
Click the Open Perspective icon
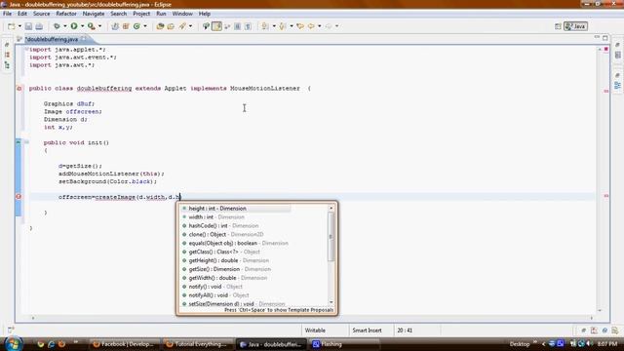tap(558, 26)
